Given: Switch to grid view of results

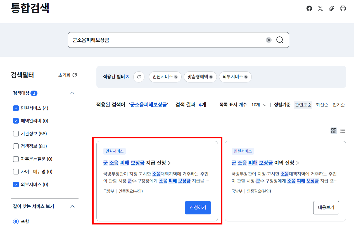Looking at the screenshot, I should [x=334, y=131].
